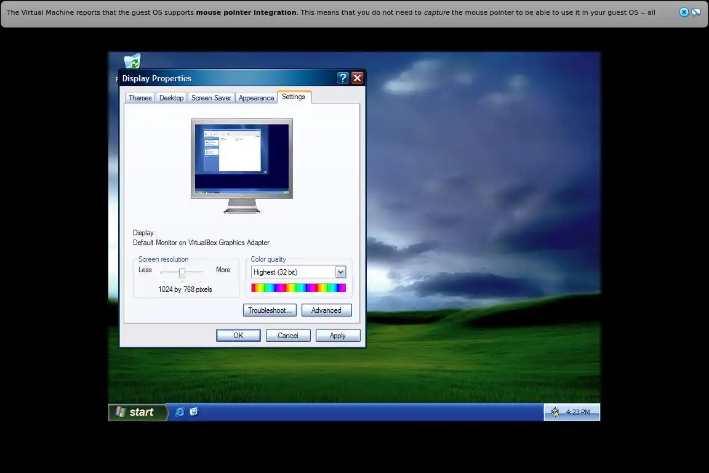Click the taskbar clock showing 4:23 PM
This screenshot has height=473, width=709.
click(x=578, y=412)
